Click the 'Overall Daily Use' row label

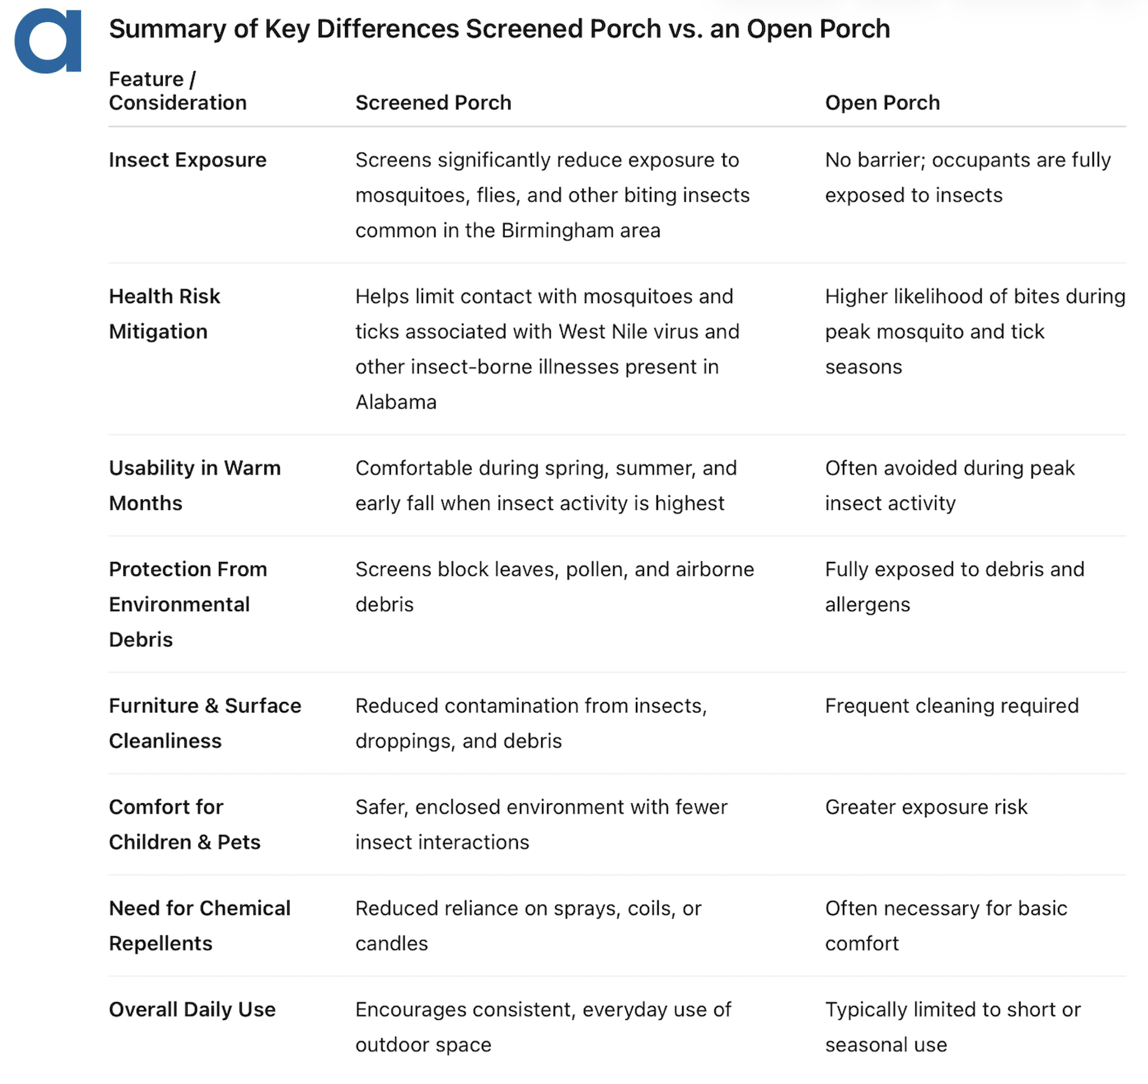192,1010
